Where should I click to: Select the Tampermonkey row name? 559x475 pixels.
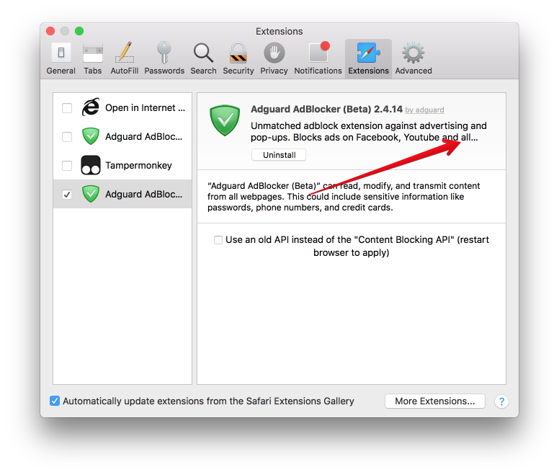(x=138, y=166)
